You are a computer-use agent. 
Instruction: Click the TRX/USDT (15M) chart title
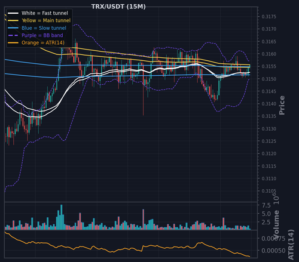click(x=118, y=7)
